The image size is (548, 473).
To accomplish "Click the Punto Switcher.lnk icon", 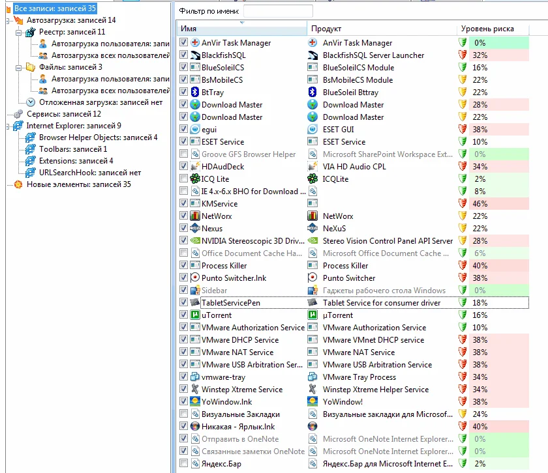I will (x=194, y=278).
